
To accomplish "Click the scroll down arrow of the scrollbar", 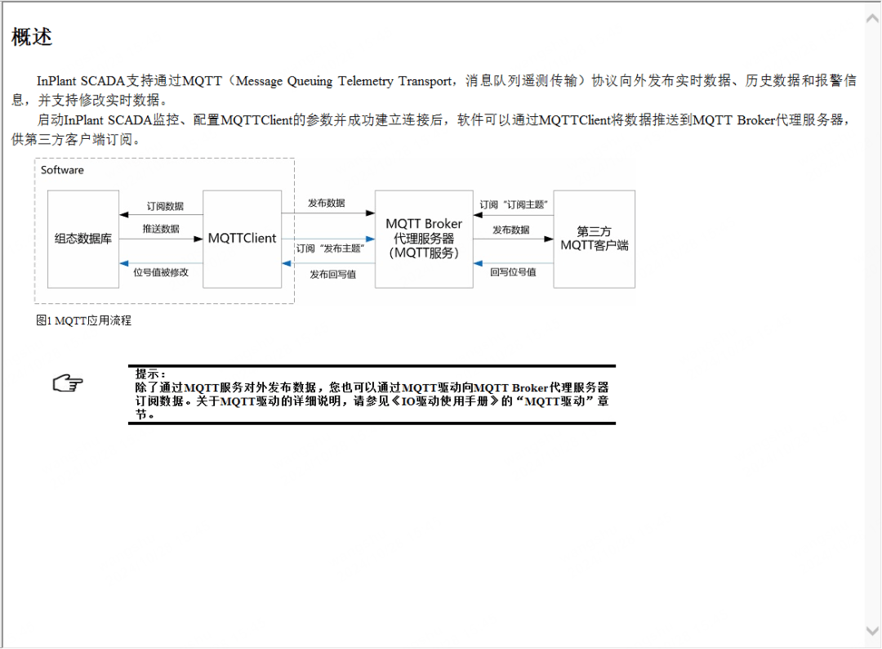I will 872,631.
